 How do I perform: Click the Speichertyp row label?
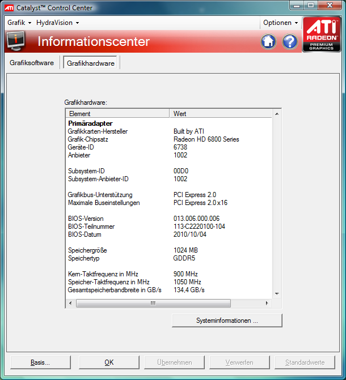coord(83,258)
